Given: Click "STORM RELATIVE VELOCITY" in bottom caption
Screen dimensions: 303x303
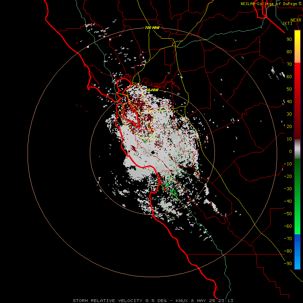Looking at the screenshot, I should click(x=107, y=301).
